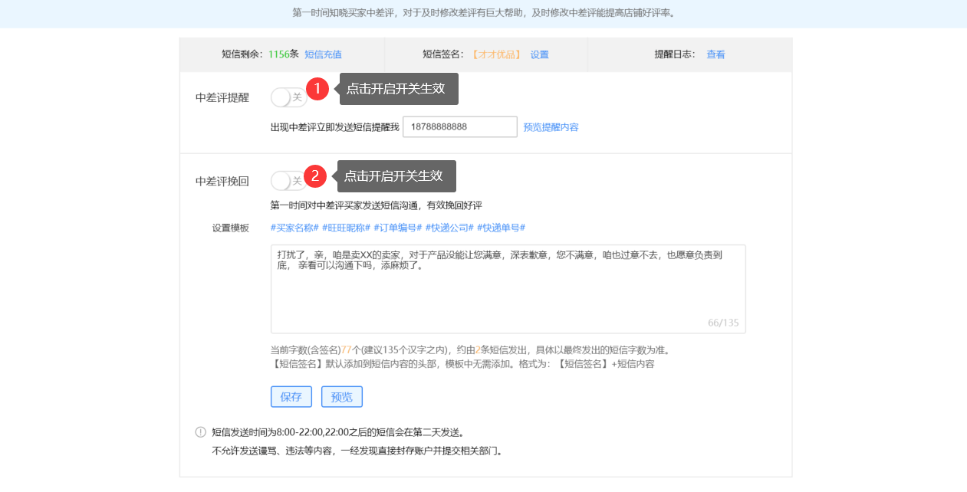Insert the #快递单号# template tag
Viewport: 967px width, 492px height.
click(x=501, y=228)
